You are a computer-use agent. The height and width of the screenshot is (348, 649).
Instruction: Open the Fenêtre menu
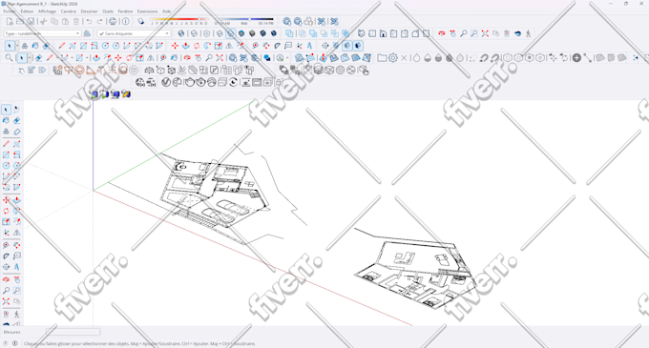[x=125, y=11]
